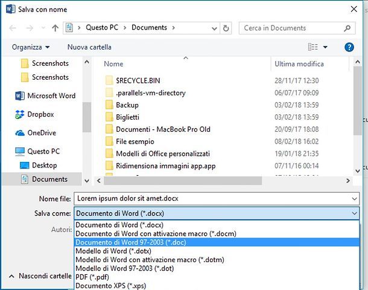Choose Documento di Word con attivazione macro (*.docm)
This screenshot has height=290, width=368.
pyautogui.click(x=217, y=234)
